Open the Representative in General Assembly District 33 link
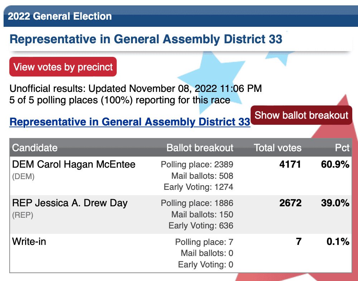 coord(130,122)
